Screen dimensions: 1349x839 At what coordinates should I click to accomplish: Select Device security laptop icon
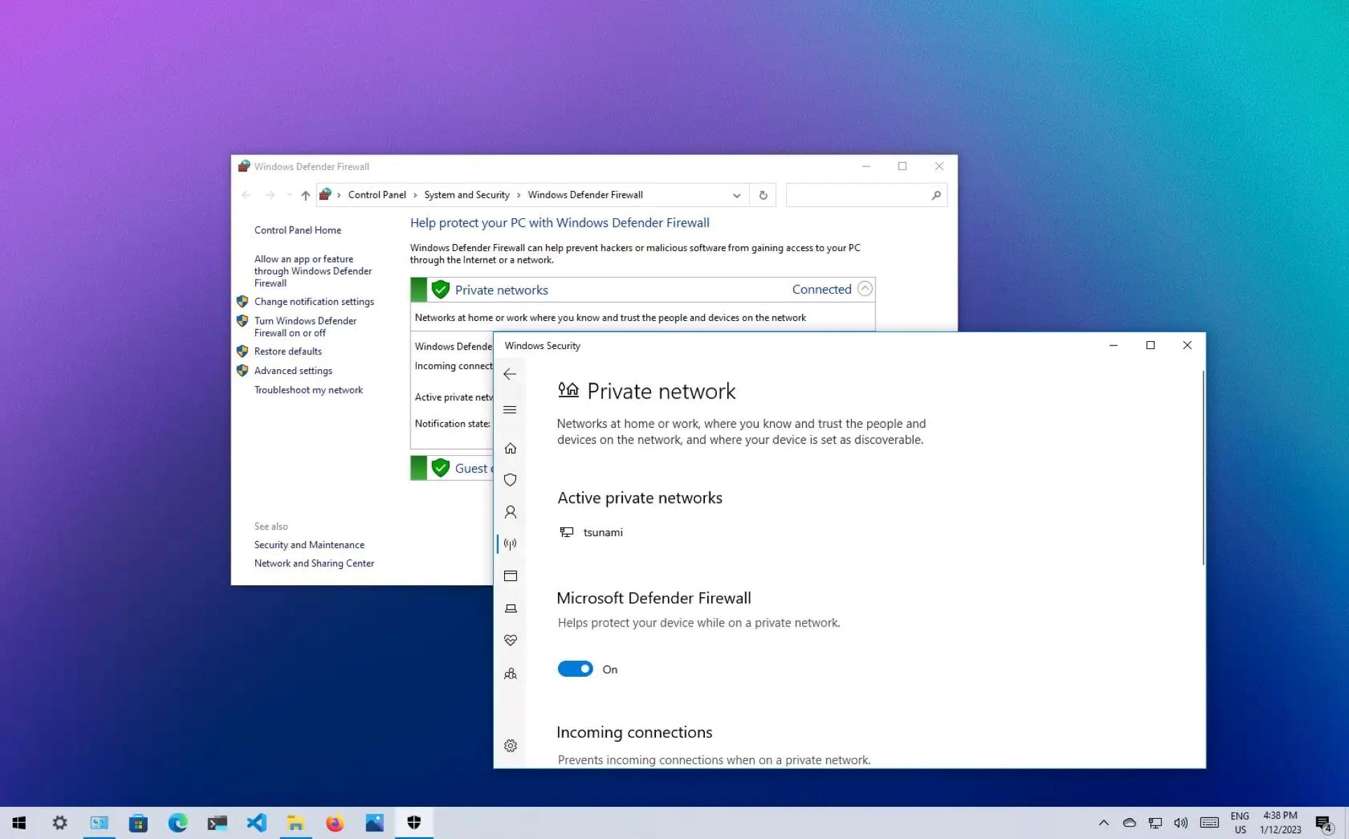(x=511, y=608)
